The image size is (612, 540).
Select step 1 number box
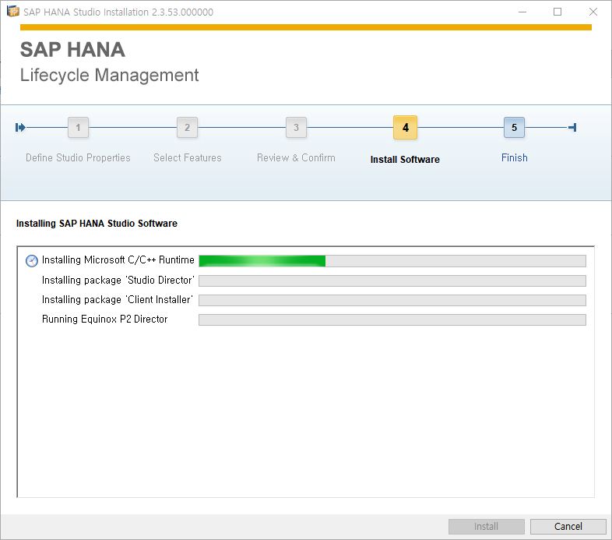pyautogui.click(x=78, y=127)
